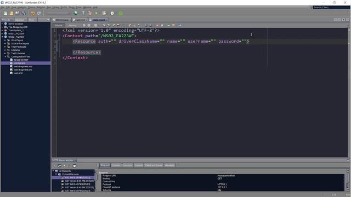Collapse the Configuration Files folder

tap(5, 56)
